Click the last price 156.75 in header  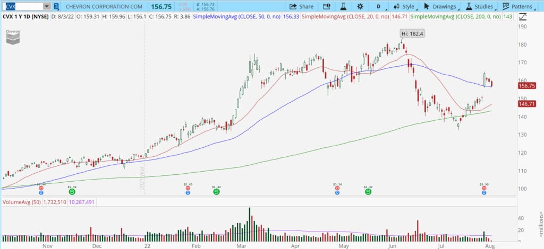[x=161, y=6]
